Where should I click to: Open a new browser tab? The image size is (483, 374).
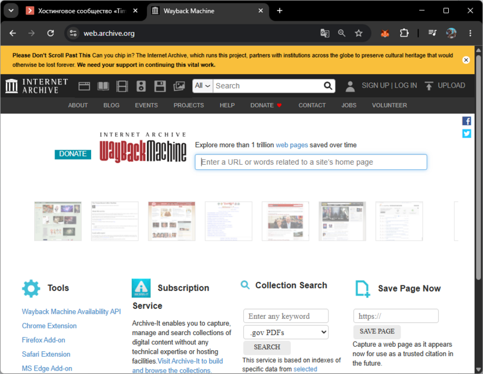click(279, 11)
